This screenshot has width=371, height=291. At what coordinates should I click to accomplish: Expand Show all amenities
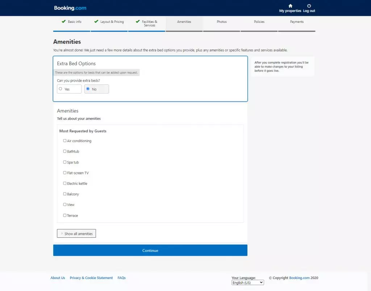(76, 233)
